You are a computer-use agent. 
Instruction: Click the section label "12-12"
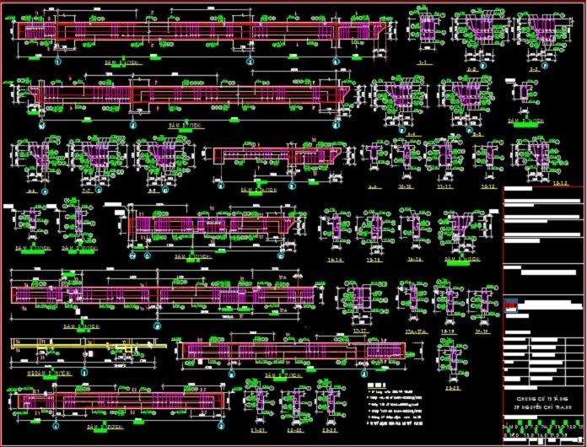[x=488, y=186]
